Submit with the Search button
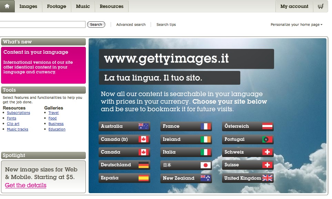The width and height of the screenshot is (332, 199). [x=96, y=24]
